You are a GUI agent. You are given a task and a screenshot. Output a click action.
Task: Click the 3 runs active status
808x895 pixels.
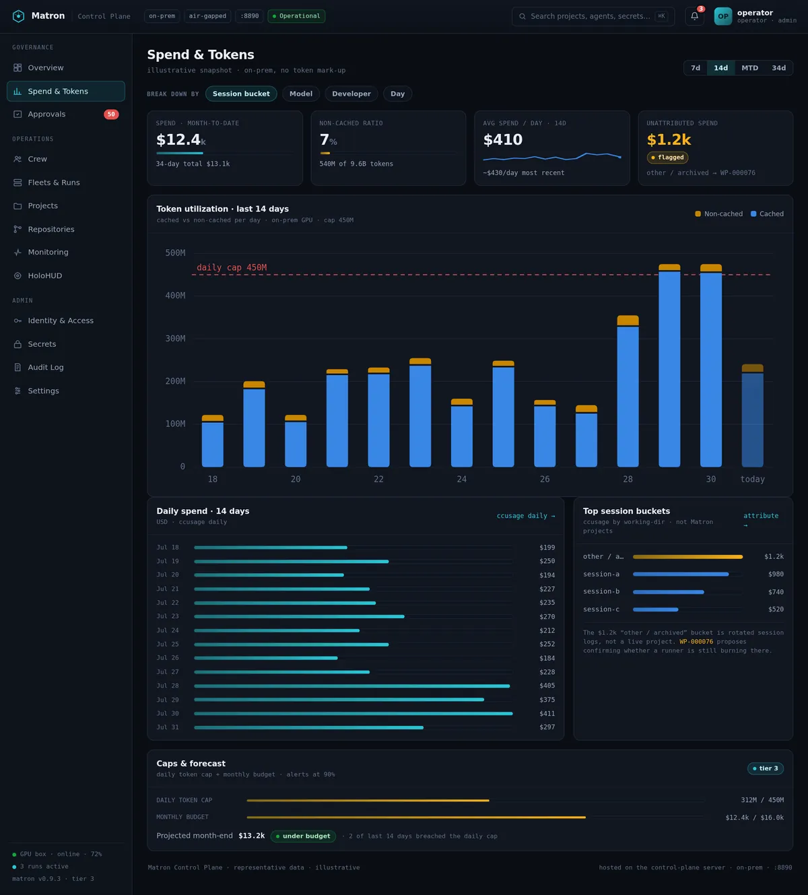pyautogui.click(x=40, y=867)
